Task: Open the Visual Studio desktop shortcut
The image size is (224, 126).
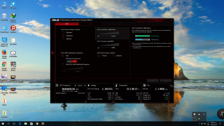Action: [5, 78]
